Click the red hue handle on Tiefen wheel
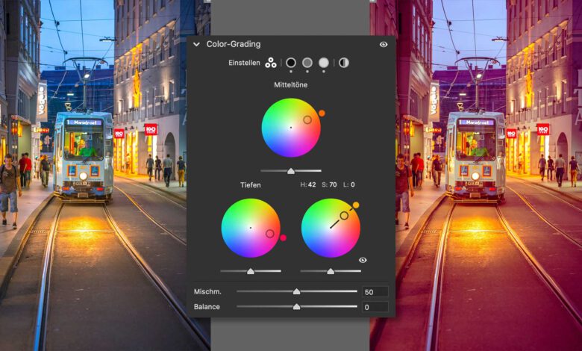Image resolution: width=582 pixels, height=351 pixels. [284, 237]
